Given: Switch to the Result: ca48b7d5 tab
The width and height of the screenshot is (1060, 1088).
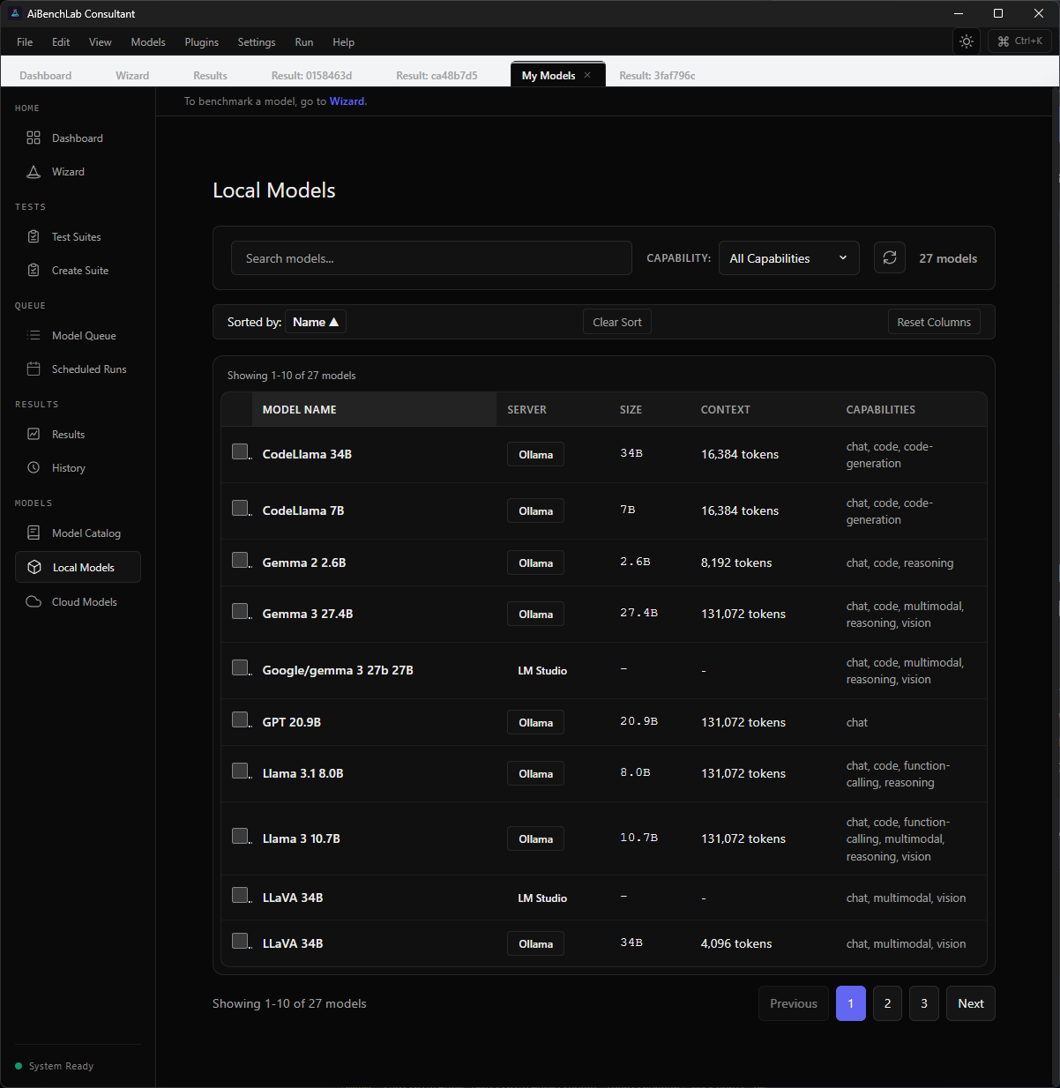Looking at the screenshot, I should (x=437, y=76).
